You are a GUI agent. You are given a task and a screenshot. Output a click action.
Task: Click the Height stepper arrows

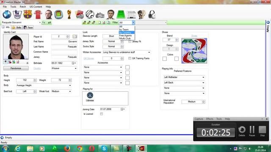point(35,80)
